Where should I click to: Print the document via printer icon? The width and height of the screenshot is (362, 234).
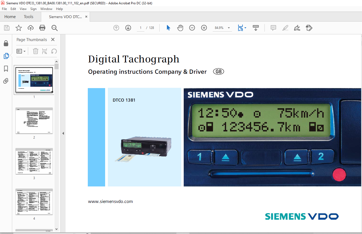42,28
